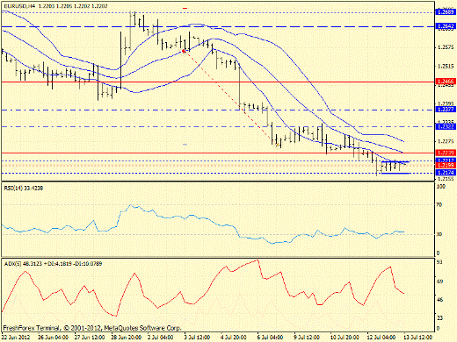
Task: Click the 1.2155 price axis label
Action: pyautogui.click(x=446, y=178)
